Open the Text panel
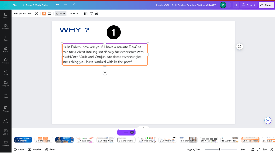The image size is (275, 153). 6,38
